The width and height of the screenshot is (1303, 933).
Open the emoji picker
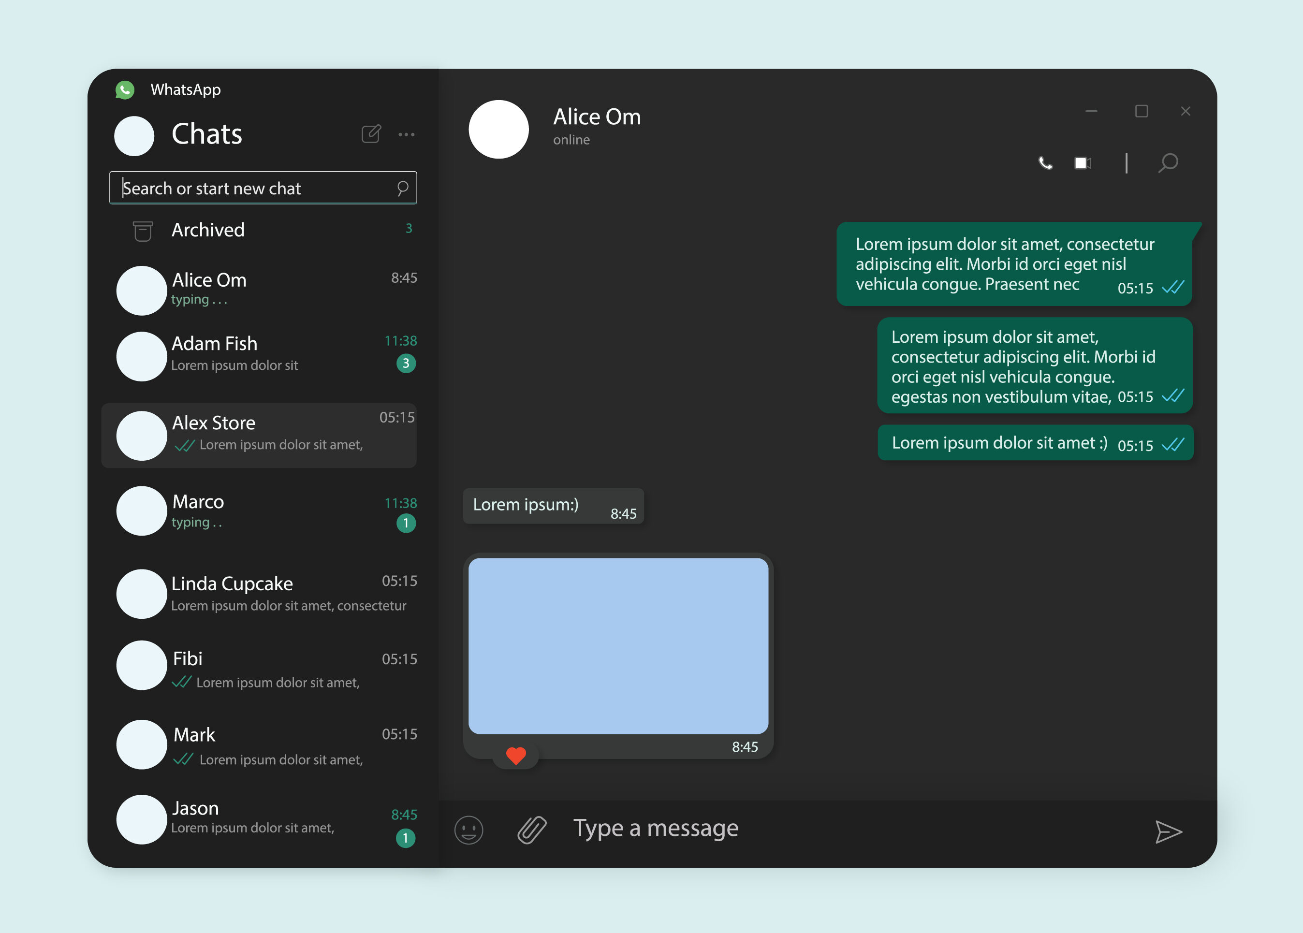click(469, 830)
